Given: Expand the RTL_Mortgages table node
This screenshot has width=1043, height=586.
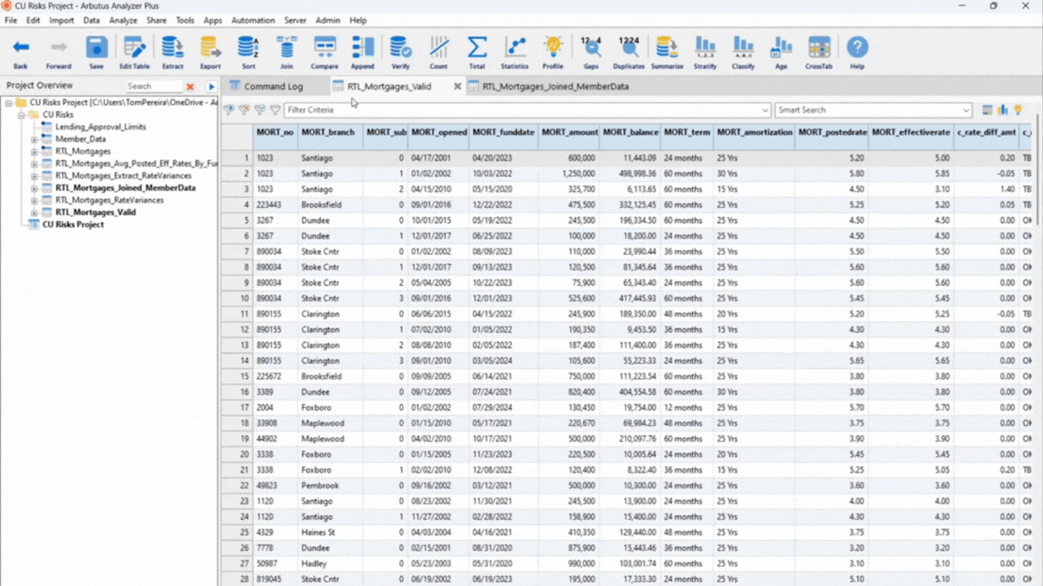Looking at the screenshot, I should pos(33,152).
